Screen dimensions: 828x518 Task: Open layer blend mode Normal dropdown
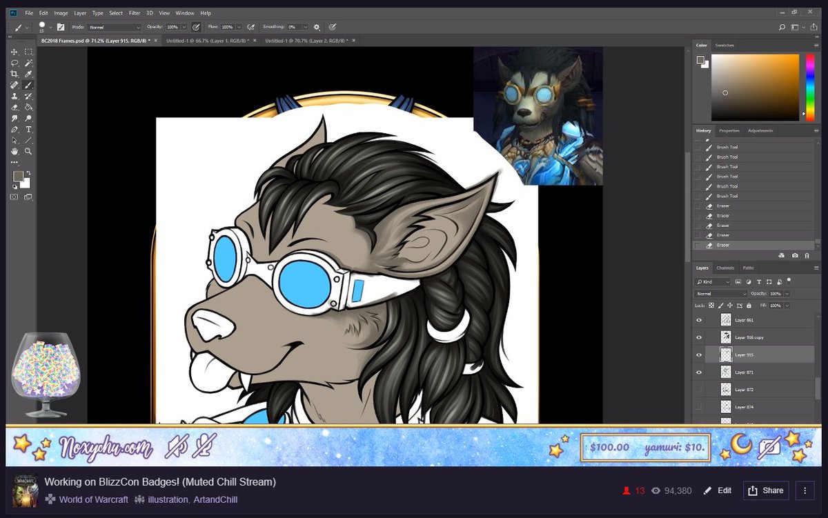tap(721, 294)
